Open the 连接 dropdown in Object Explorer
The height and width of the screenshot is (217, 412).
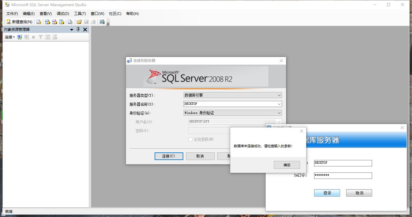click(9, 37)
